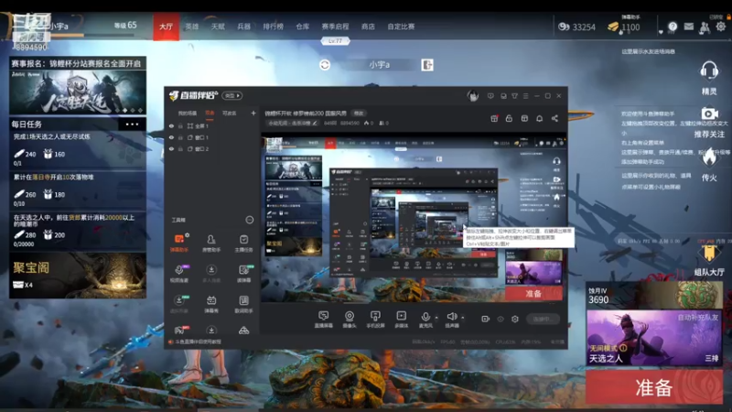
Task: Click the exit icon right of 小宇a
Action: [x=426, y=65]
